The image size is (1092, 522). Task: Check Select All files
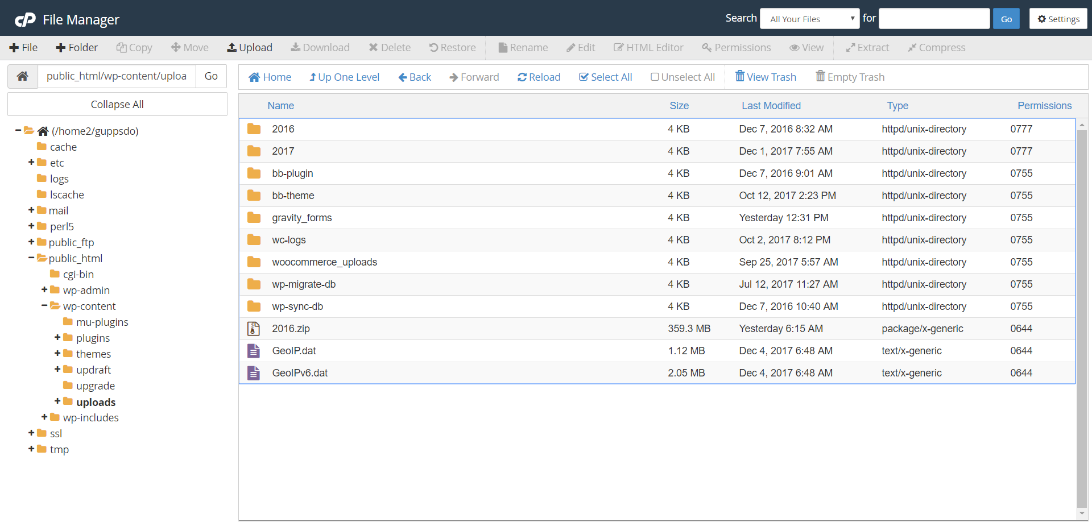pyautogui.click(x=606, y=77)
